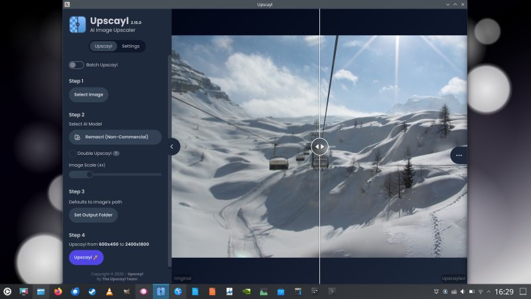
Task: Click the Set Output Folder button
Action: point(93,215)
